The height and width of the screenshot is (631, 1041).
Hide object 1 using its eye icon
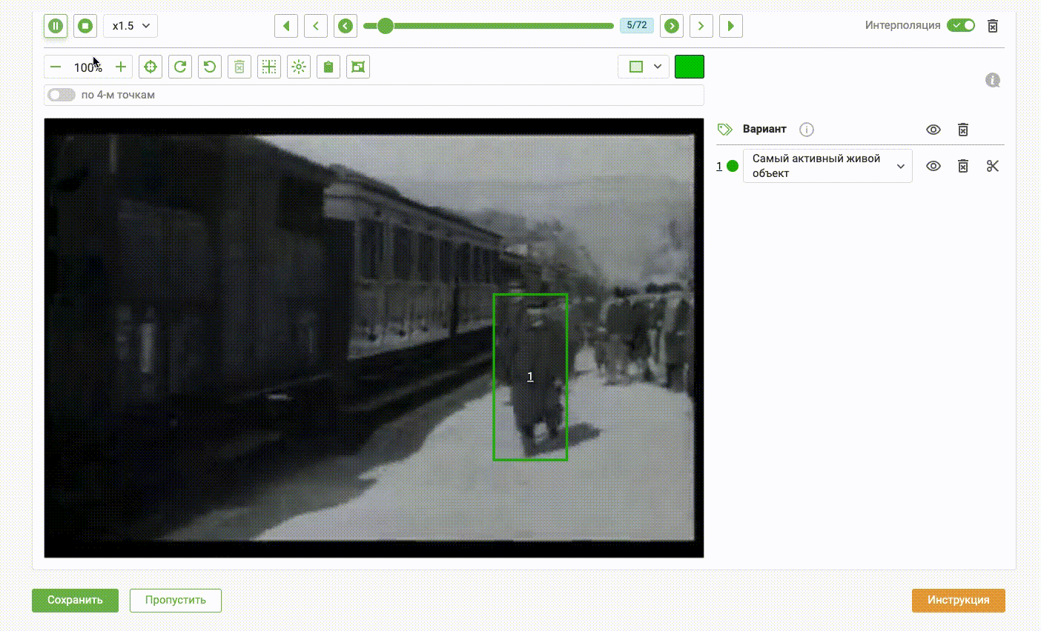(x=933, y=166)
